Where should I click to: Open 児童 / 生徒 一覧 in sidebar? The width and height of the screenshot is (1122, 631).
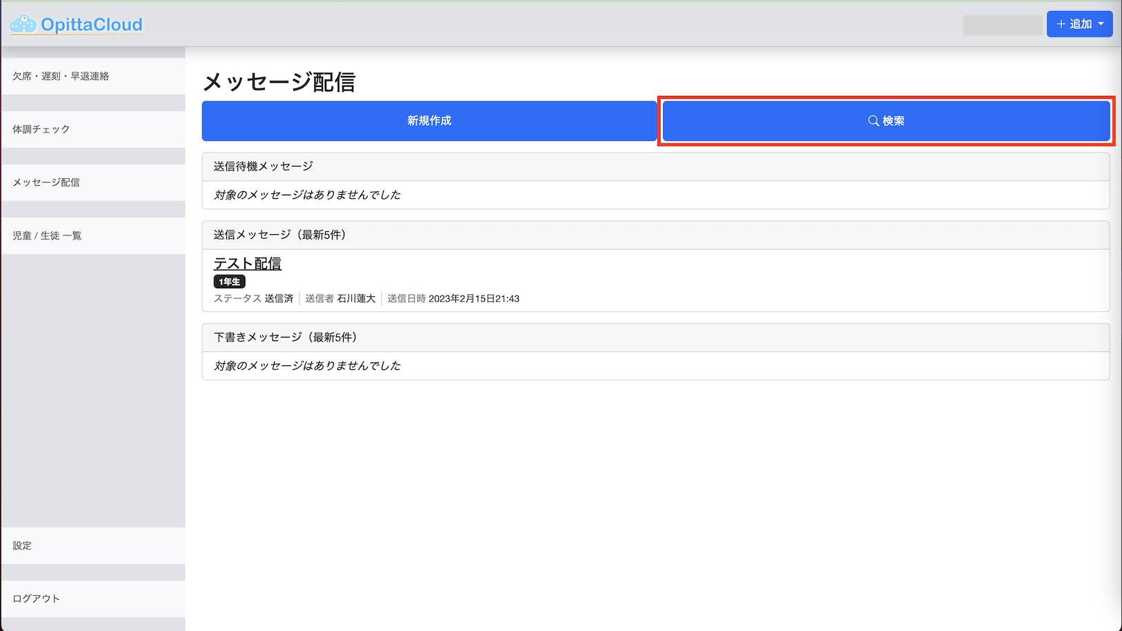pyautogui.click(x=93, y=235)
